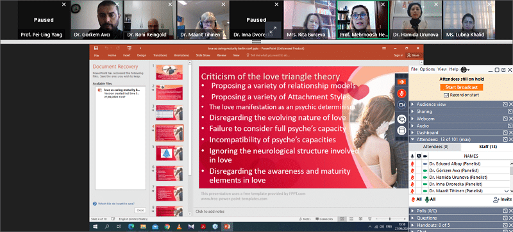The width and height of the screenshot is (513, 232).
Task: Toggle Dr. Eduard Albay's microphone icon
Action: [412, 163]
